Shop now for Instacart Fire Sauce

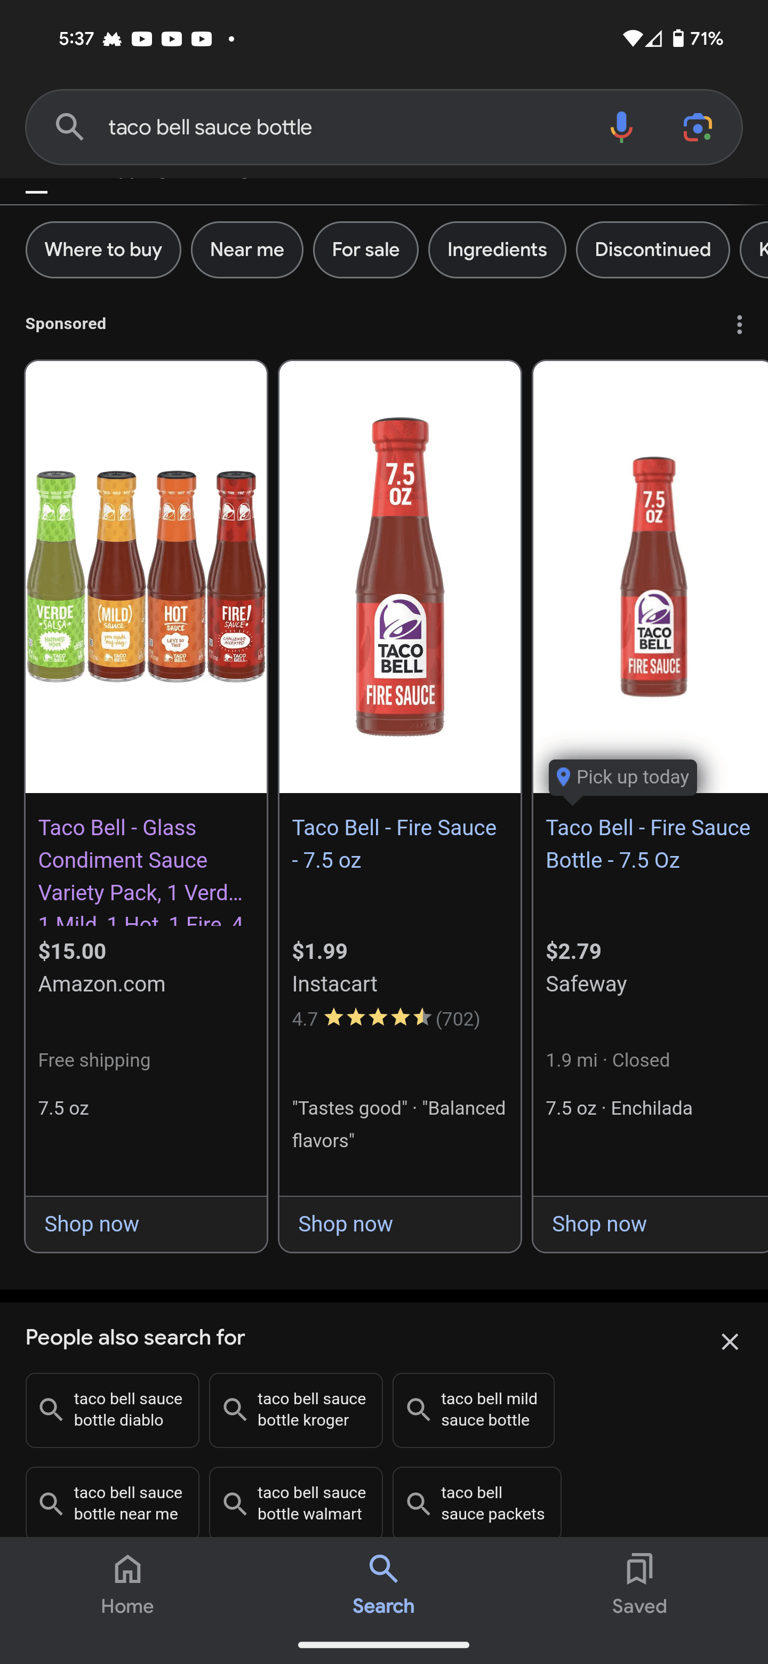click(346, 1223)
